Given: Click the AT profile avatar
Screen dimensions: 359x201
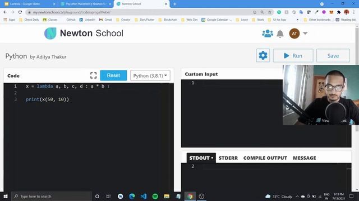Looking at the screenshot, I should pos(294,33).
